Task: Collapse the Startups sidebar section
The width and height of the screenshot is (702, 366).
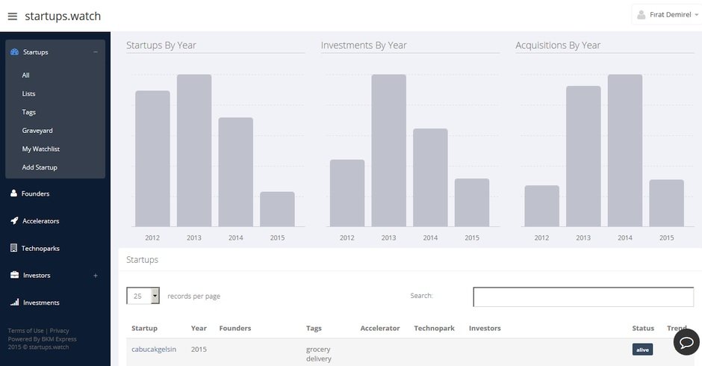Action: pyautogui.click(x=95, y=52)
